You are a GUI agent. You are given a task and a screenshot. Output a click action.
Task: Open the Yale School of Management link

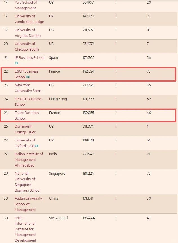point(26,5)
